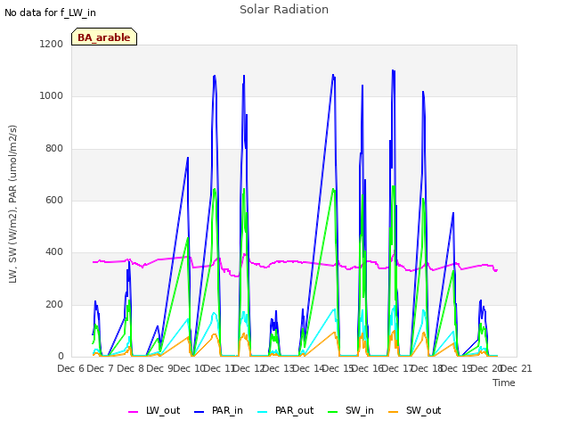The height and width of the screenshot is (428, 570).
Task: Click the Dec 6 x-axis label
Action: [70, 368]
